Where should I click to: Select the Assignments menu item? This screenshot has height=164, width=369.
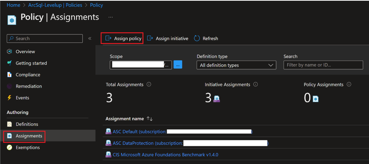(x=48, y=136)
